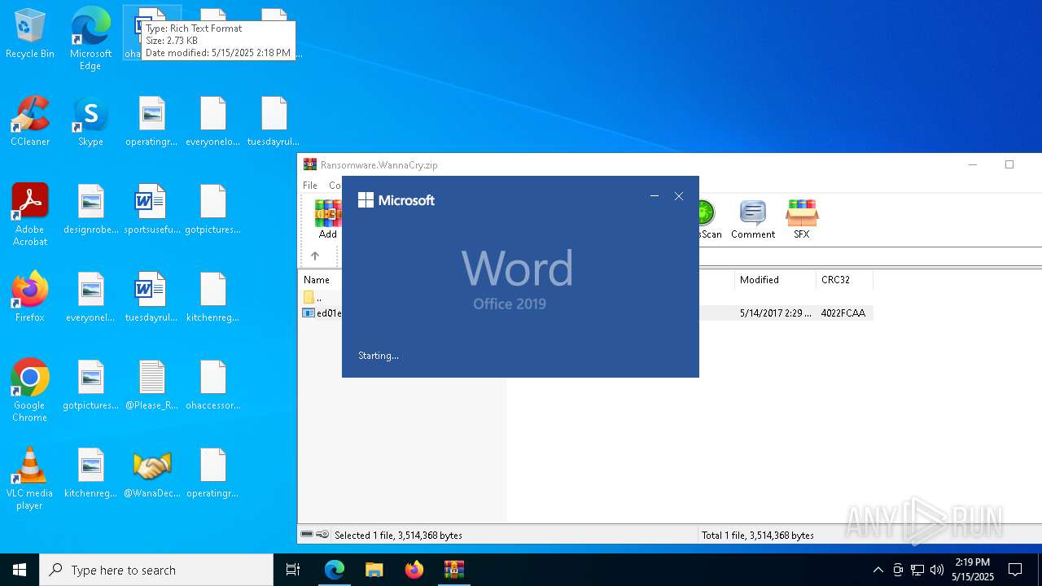Select the everyonelo... blank file icon
This screenshot has width=1042, height=586.
click(x=213, y=121)
